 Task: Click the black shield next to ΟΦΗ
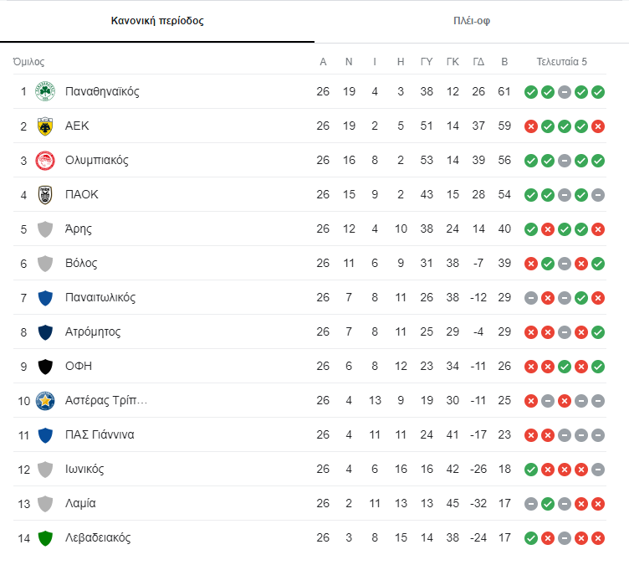point(45,367)
